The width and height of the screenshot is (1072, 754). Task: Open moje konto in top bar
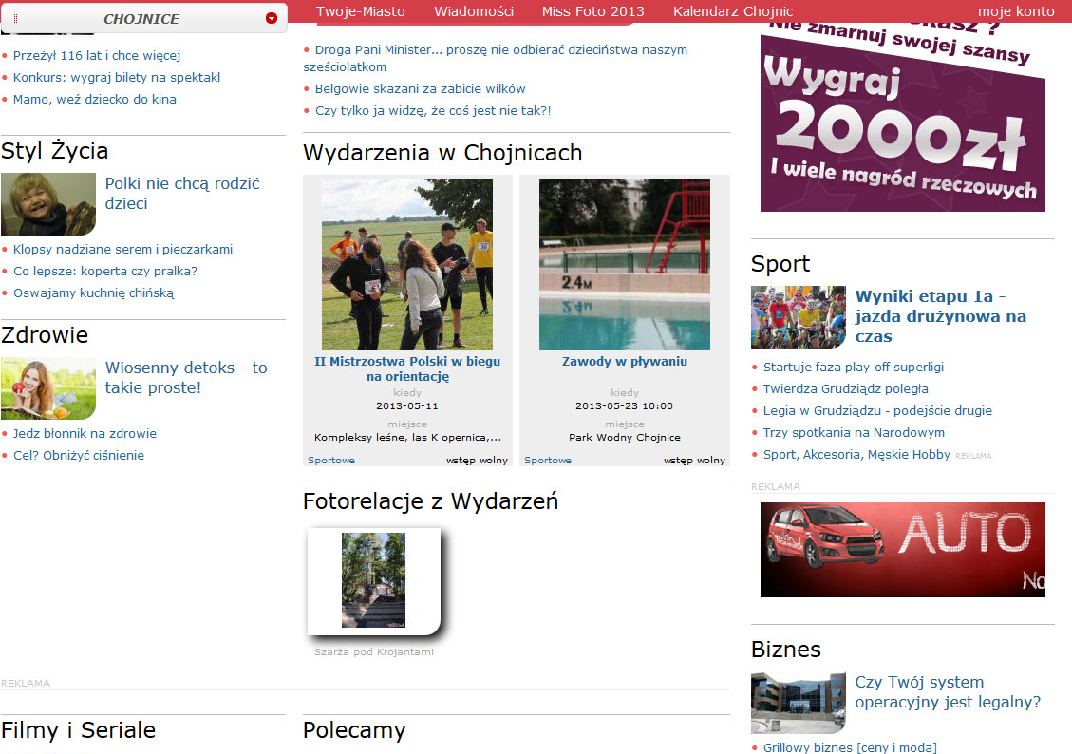1016,11
